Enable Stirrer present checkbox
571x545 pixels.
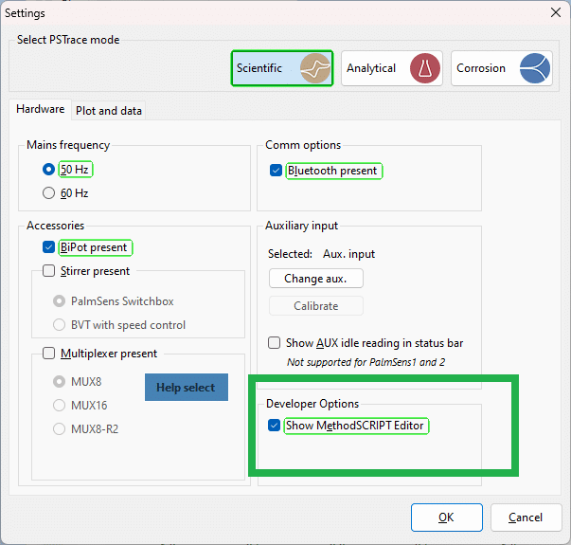pyautogui.click(x=48, y=271)
